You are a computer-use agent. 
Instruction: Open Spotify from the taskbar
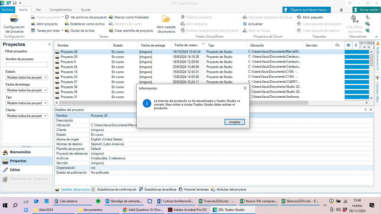98,201
